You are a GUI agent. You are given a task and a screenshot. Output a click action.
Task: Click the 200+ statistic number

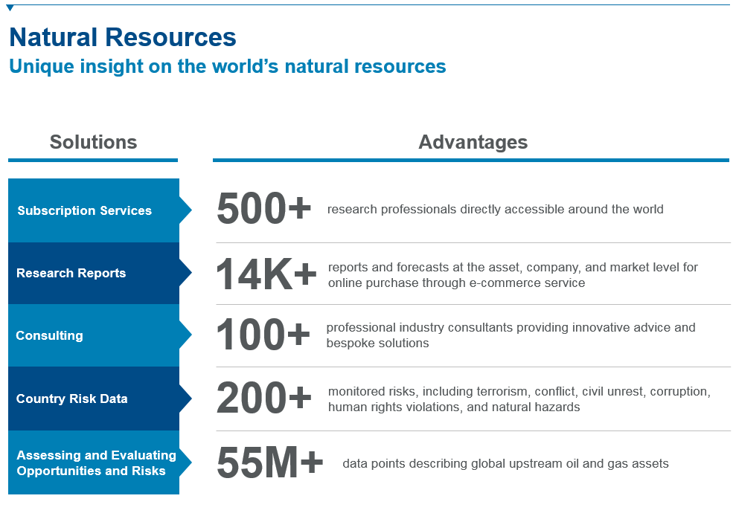point(263,399)
